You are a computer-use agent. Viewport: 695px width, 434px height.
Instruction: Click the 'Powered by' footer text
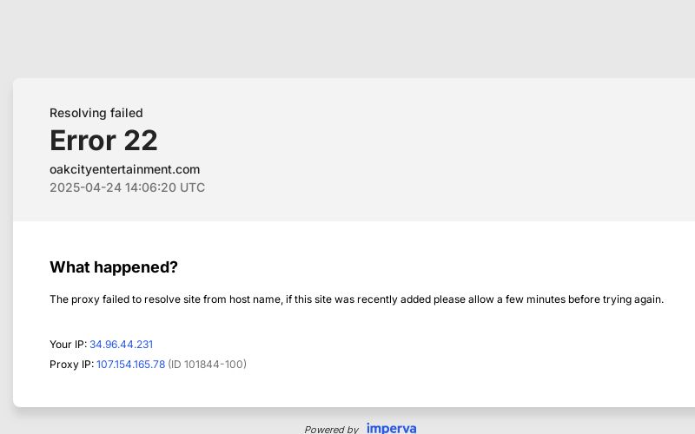[x=331, y=429]
